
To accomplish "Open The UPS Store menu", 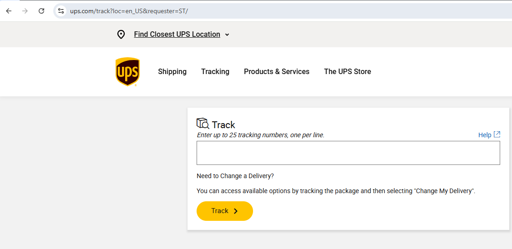I will (347, 71).
